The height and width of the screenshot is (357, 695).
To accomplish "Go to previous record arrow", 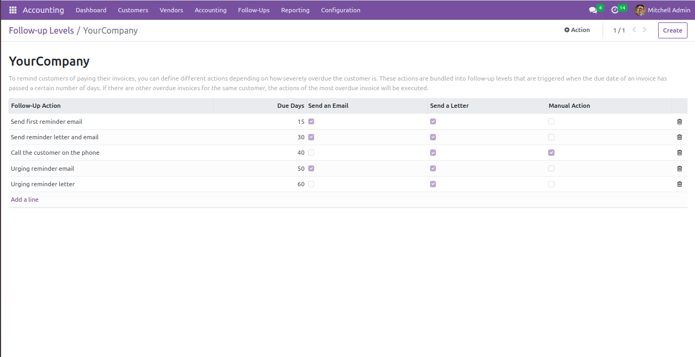I will [x=634, y=30].
